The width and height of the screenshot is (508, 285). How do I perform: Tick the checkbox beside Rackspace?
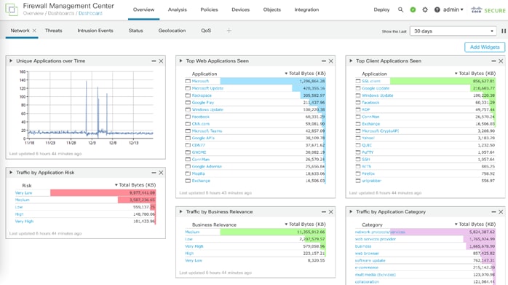point(188,95)
